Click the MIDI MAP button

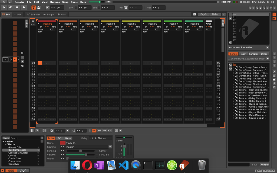[x=226, y=2]
